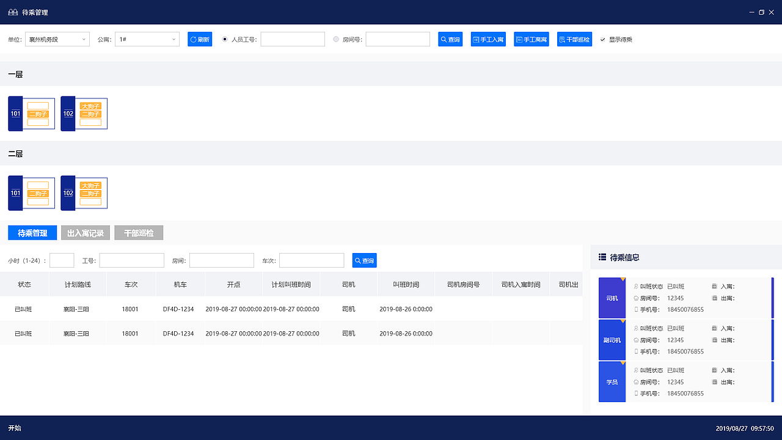The image size is (782, 440).
Task: Click the 开始 start button in bottom bar
Action: coord(15,428)
